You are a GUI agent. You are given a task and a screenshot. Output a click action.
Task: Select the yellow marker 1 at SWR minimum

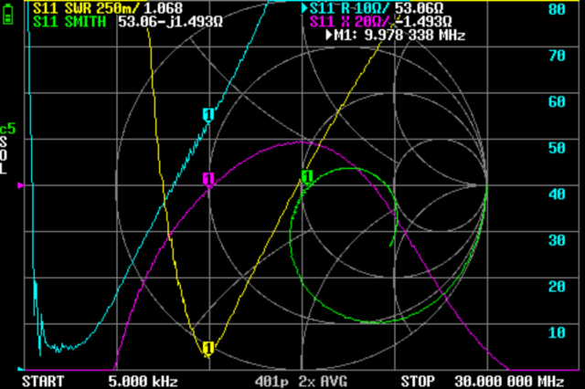click(x=208, y=347)
